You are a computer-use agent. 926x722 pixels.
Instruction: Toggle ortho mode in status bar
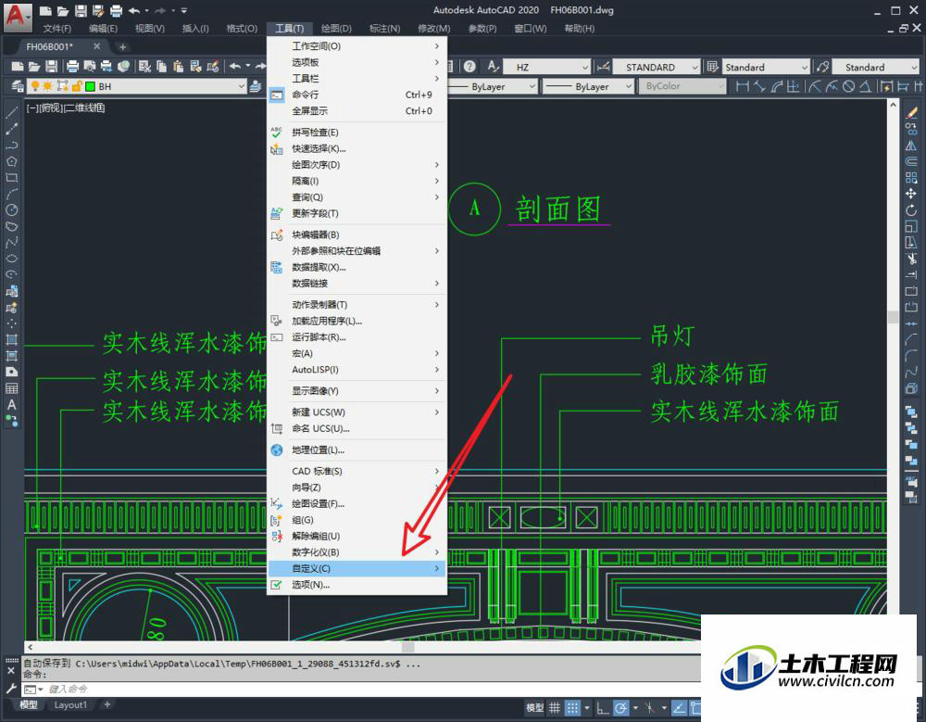[603, 707]
